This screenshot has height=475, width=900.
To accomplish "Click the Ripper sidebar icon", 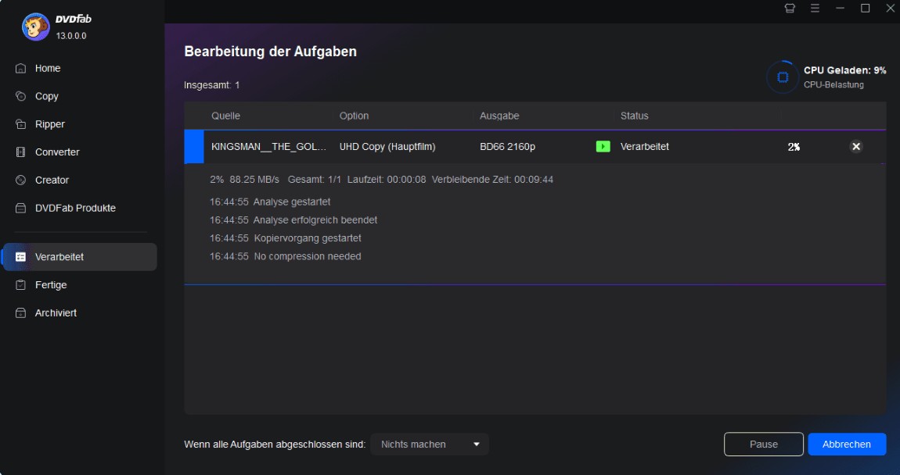I will point(20,124).
